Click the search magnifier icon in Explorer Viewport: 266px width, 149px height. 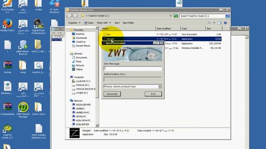(227, 16)
